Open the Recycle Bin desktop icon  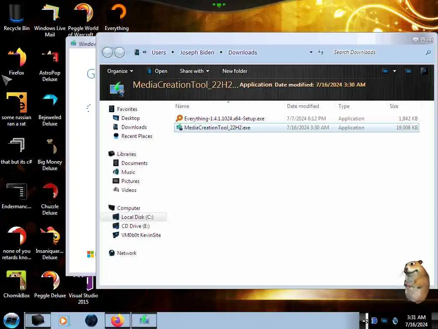pyautogui.click(x=16, y=16)
